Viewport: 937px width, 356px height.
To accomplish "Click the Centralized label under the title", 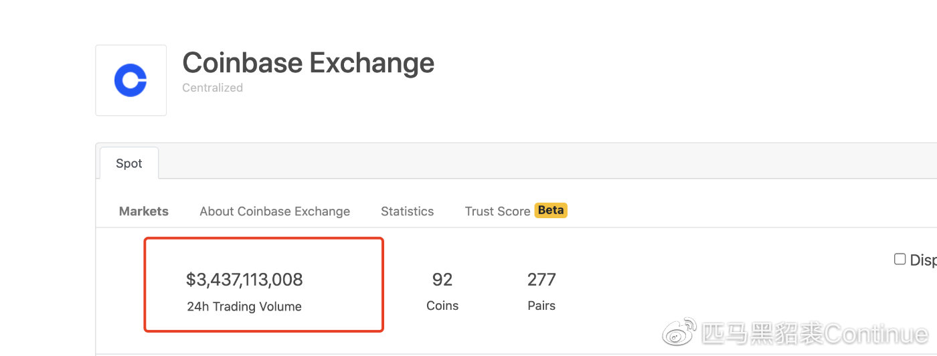I will point(212,88).
